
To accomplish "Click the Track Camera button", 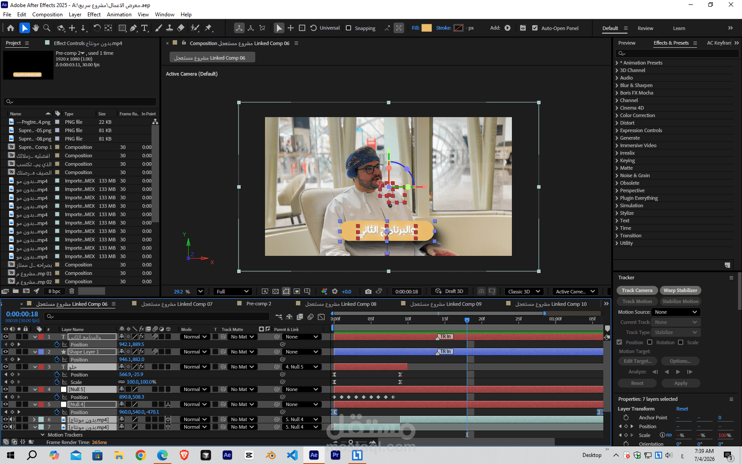I will coord(637,290).
